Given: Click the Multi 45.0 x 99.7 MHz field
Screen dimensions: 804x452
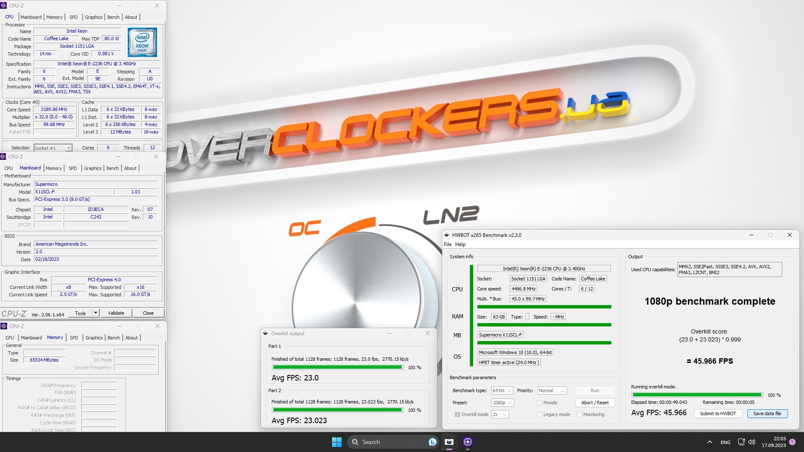Looking at the screenshot, I should coord(528,299).
